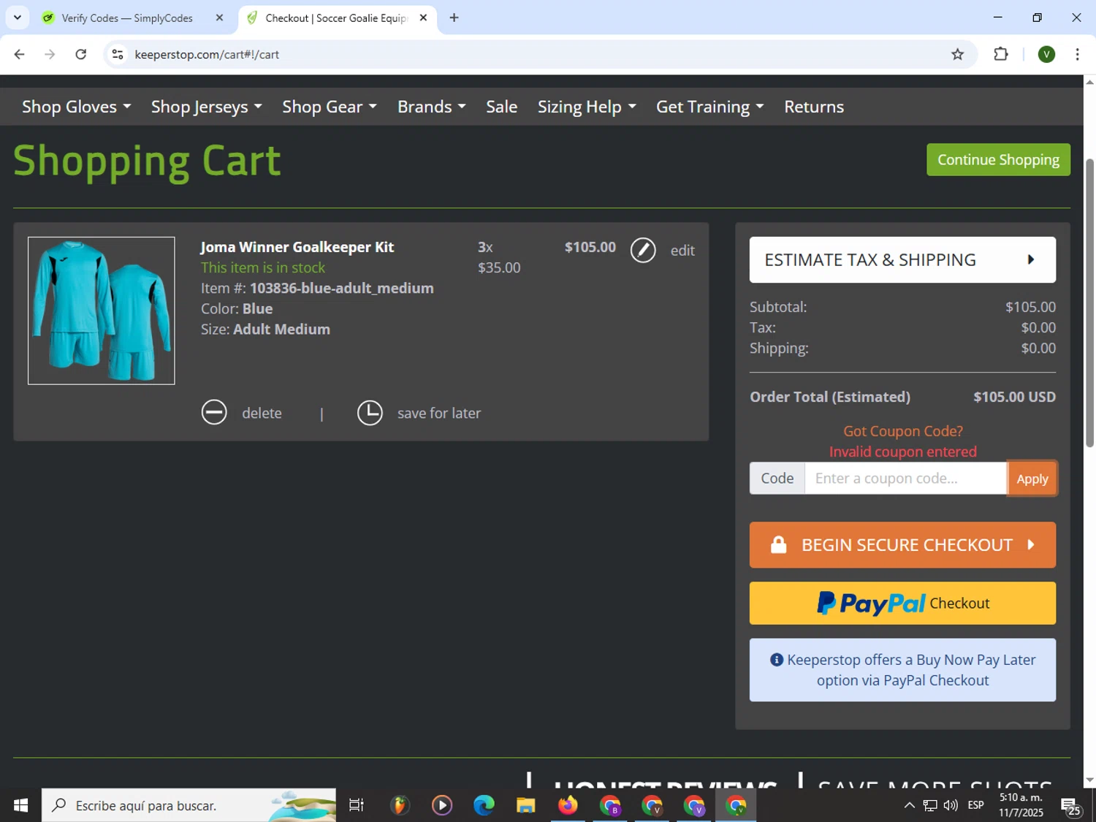Expand the Shop Gear dropdown

tap(330, 107)
